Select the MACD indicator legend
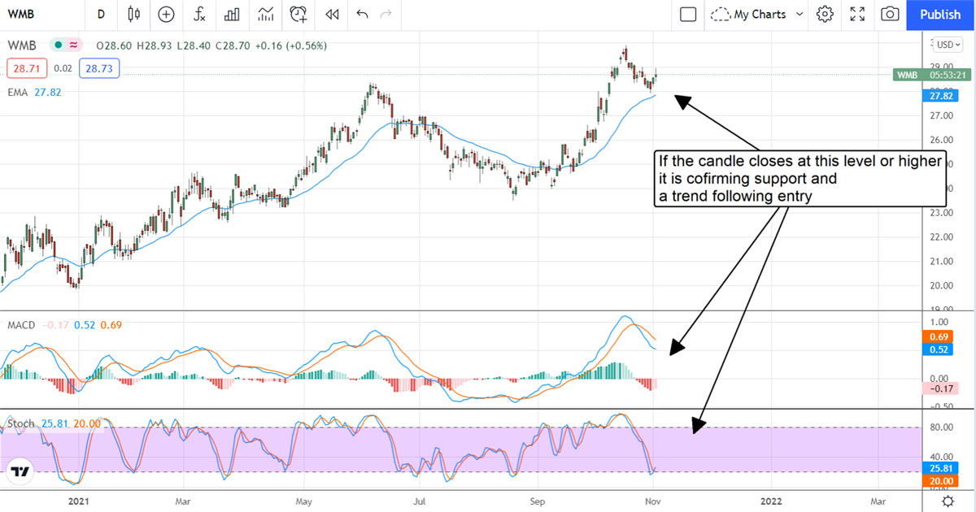The image size is (976, 512). 22,325
